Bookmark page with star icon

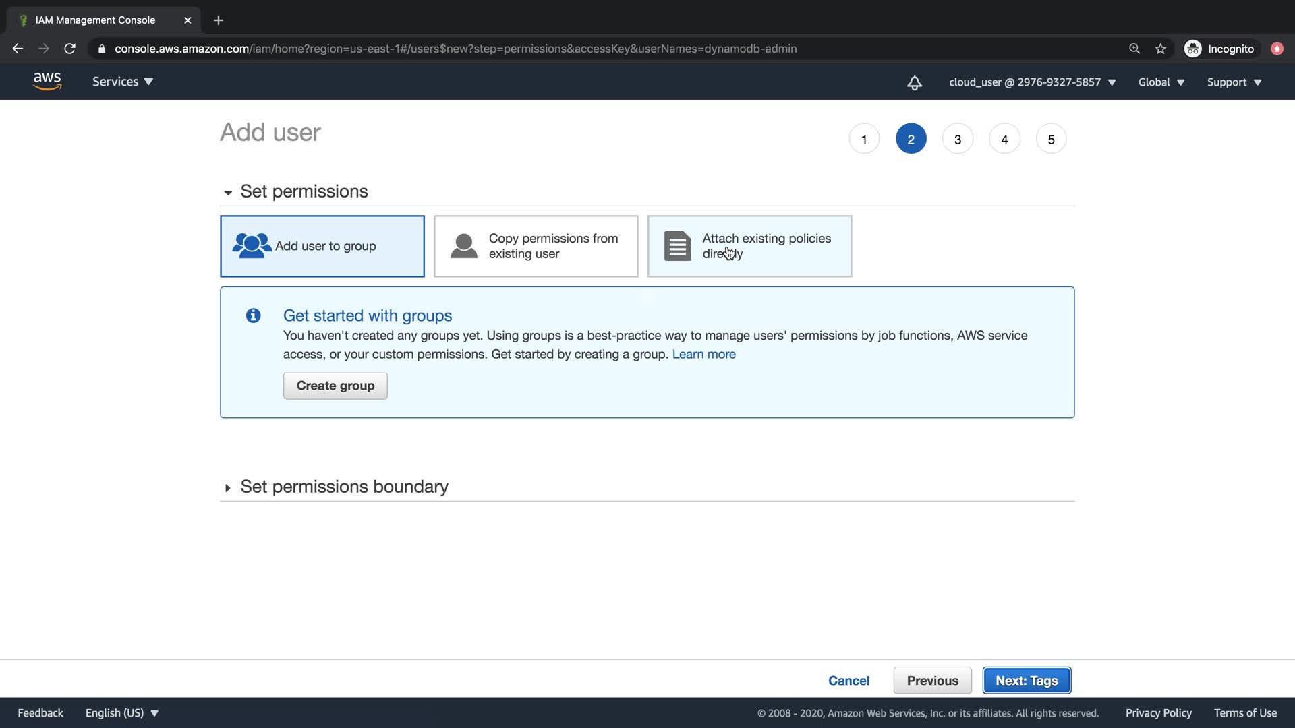pos(1160,49)
